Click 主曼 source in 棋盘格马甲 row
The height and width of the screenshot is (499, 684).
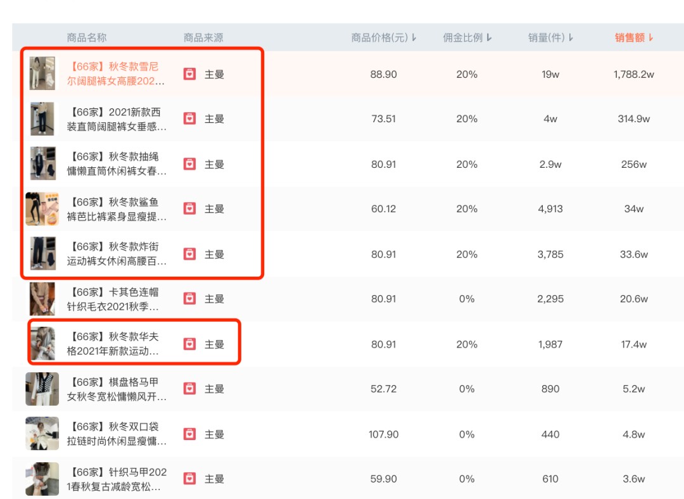pyautogui.click(x=214, y=389)
